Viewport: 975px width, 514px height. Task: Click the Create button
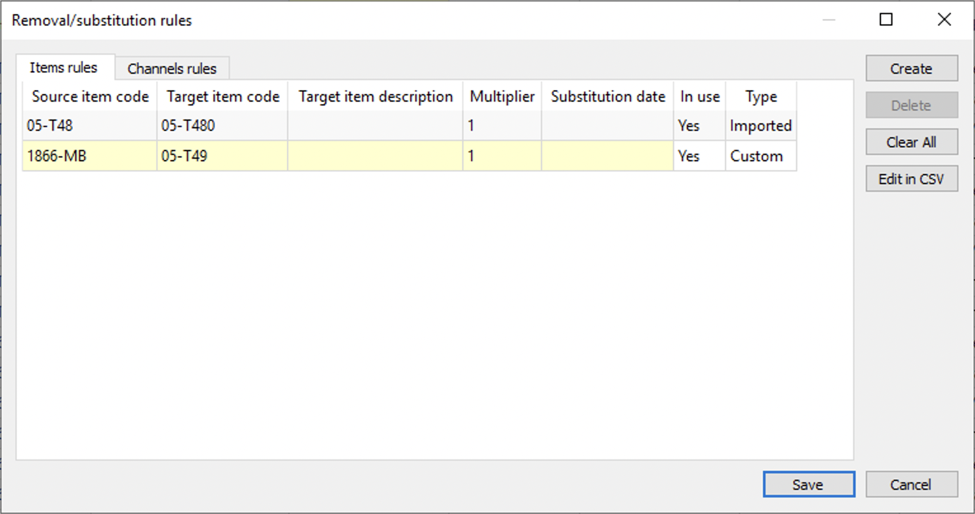[911, 69]
